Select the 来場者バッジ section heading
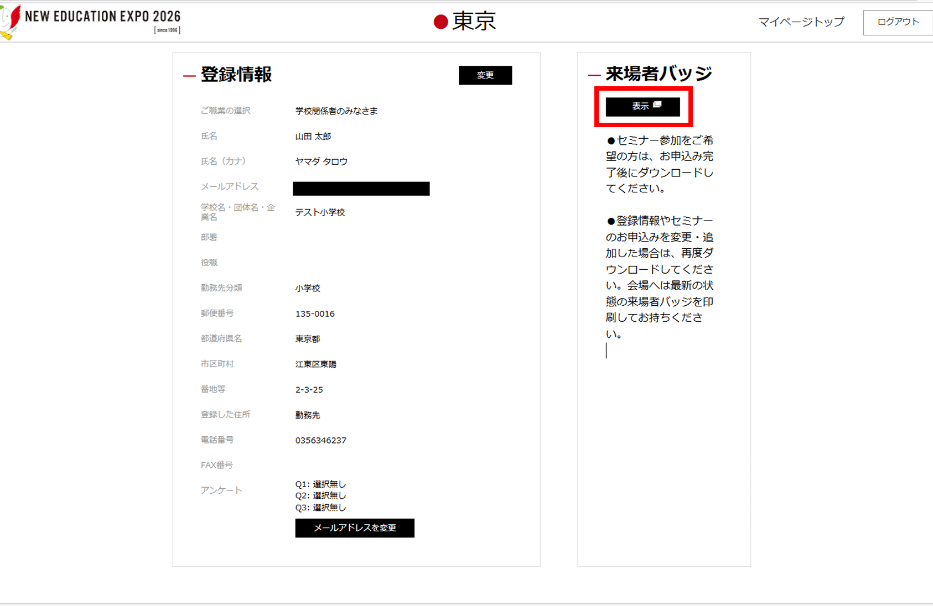The width and height of the screenshot is (933, 606). pos(659,72)
